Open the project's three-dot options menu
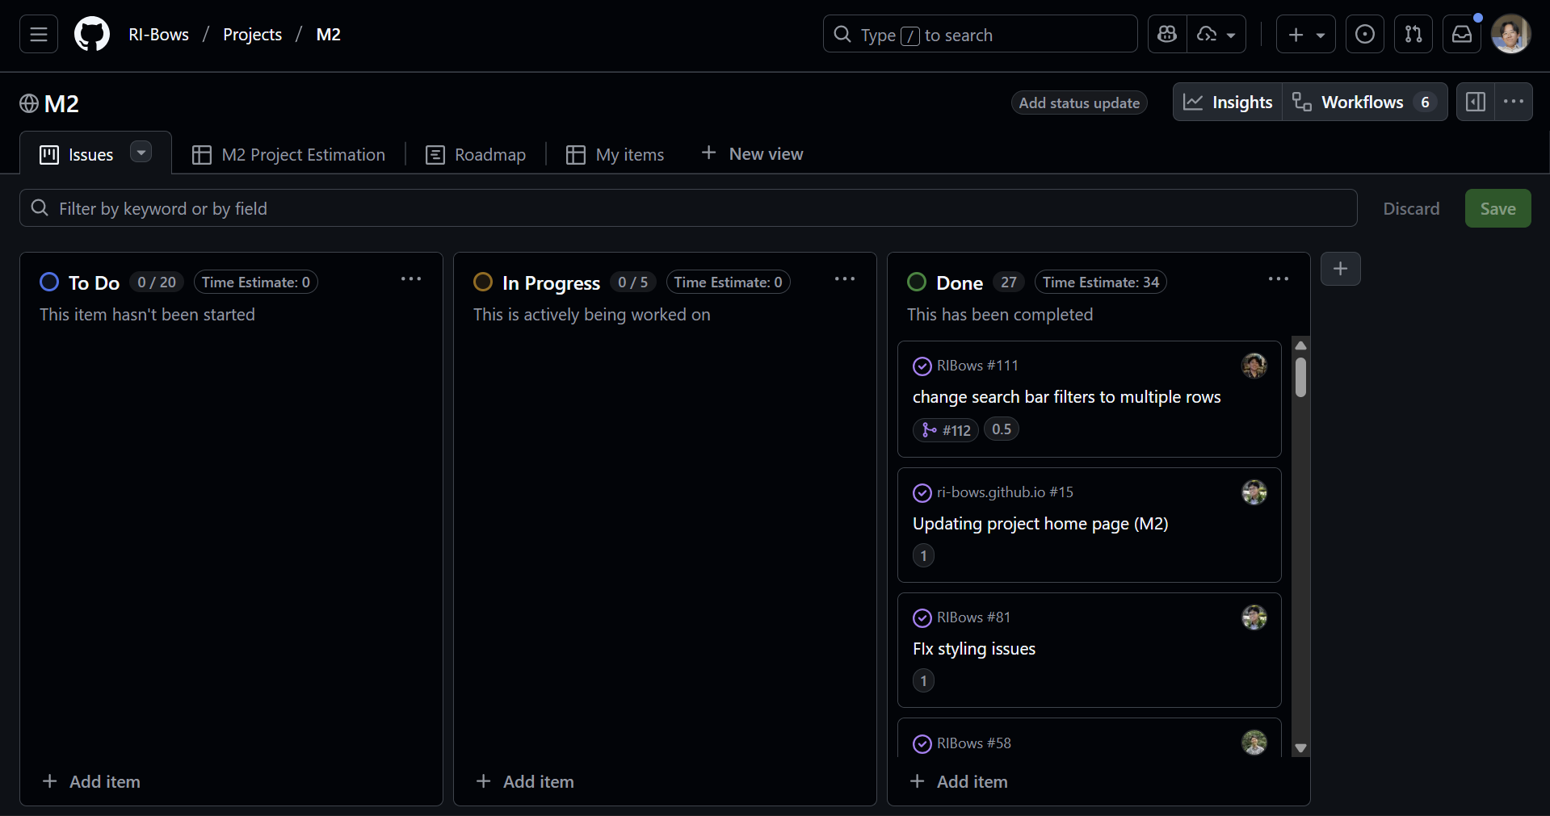Screen dimensions: 1550x816 click(x=1513, y=103)
